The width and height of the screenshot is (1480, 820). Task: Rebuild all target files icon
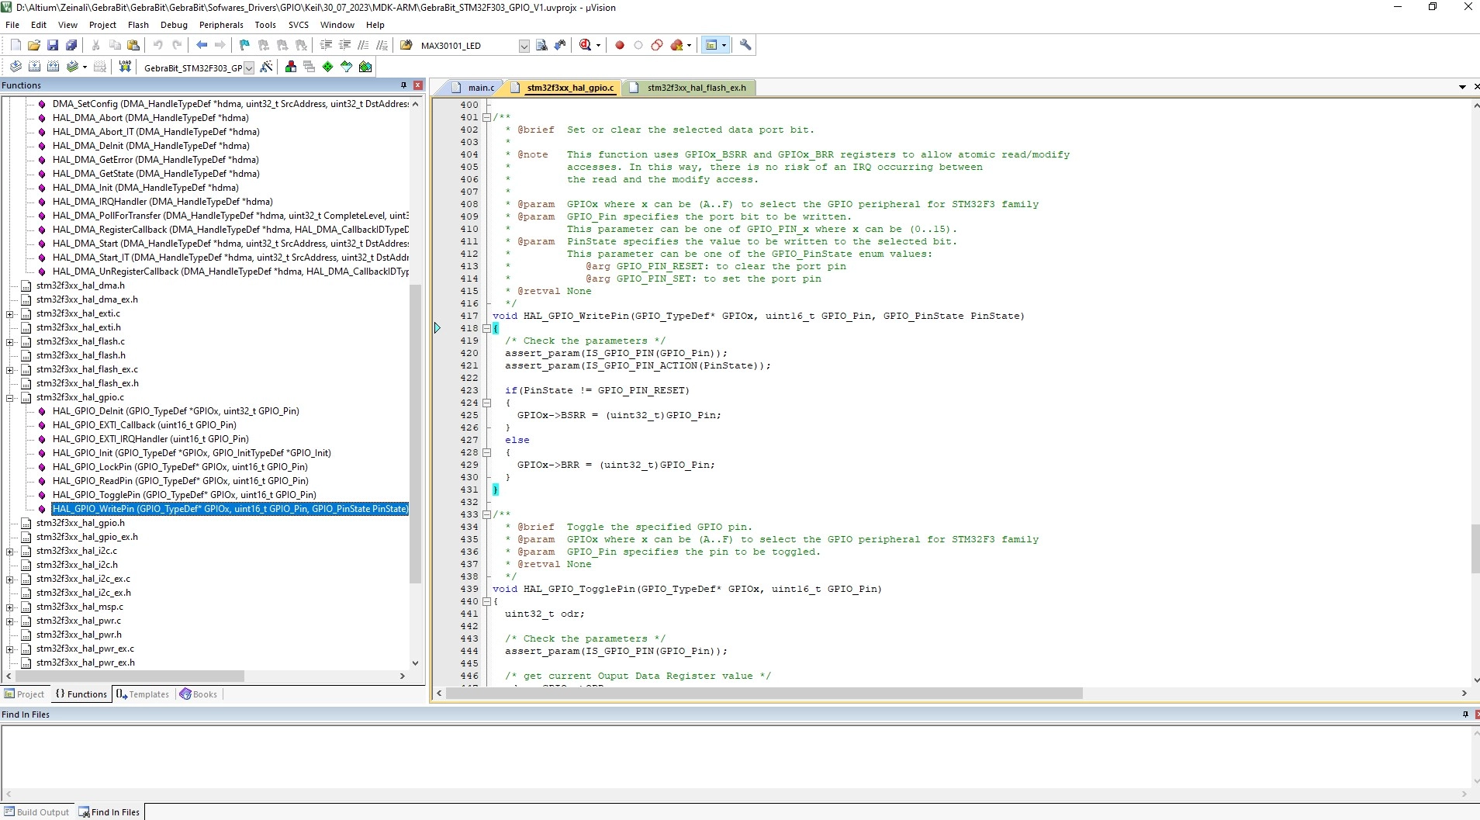(x=53, y=67)
